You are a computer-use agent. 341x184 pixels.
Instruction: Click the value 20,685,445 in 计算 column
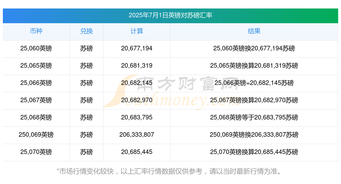[x=137, y=152]
